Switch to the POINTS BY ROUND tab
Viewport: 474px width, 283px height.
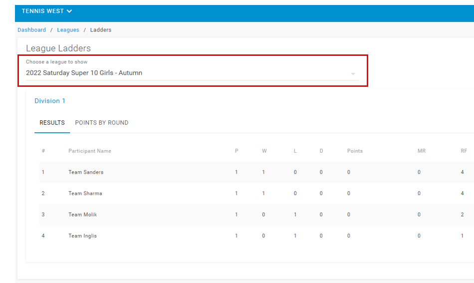coord(102,123)
